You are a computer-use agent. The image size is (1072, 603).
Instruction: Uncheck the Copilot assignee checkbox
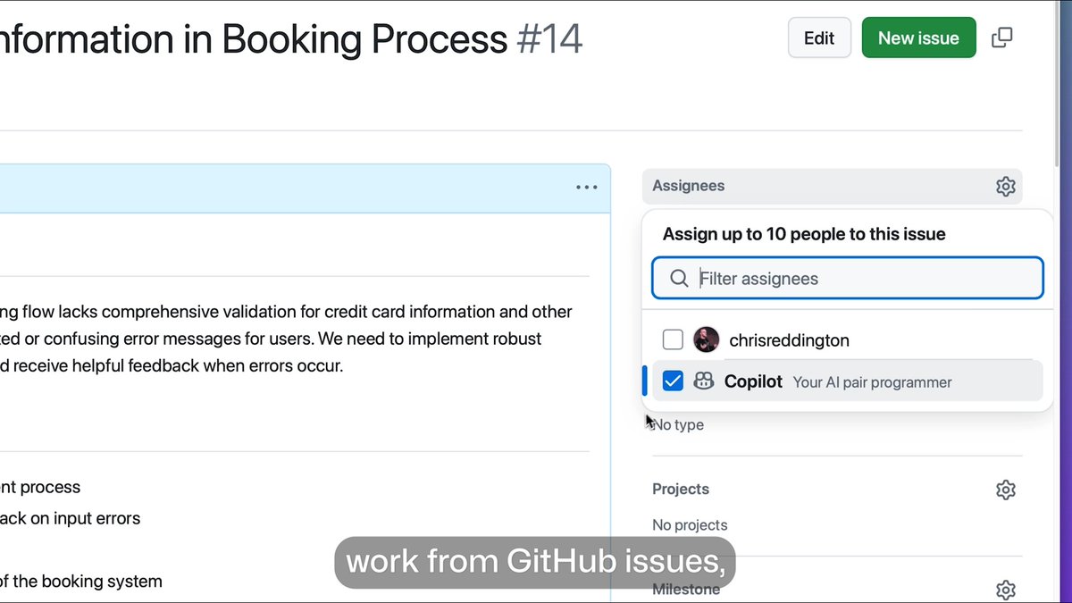[673, 381]
